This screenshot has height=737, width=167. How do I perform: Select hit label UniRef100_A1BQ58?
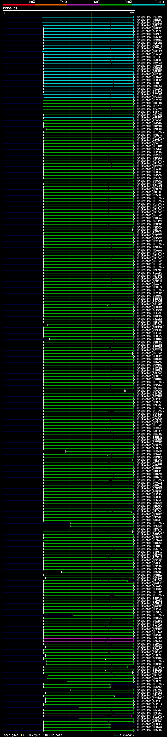coord(150,322)
